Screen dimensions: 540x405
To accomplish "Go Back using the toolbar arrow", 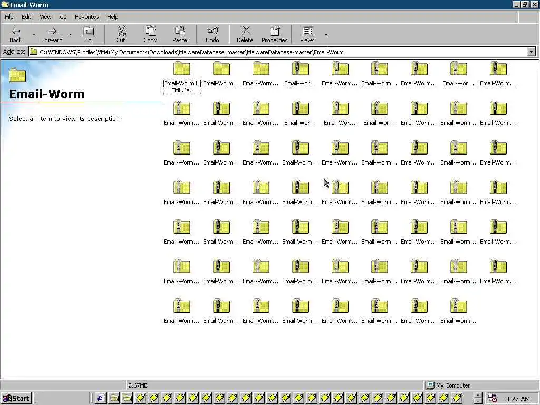I will pyautogui.click(x=15, y=34).
